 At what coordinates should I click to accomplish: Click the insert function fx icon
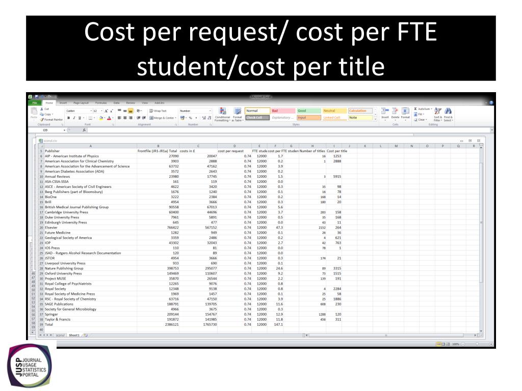click(84, 130)
